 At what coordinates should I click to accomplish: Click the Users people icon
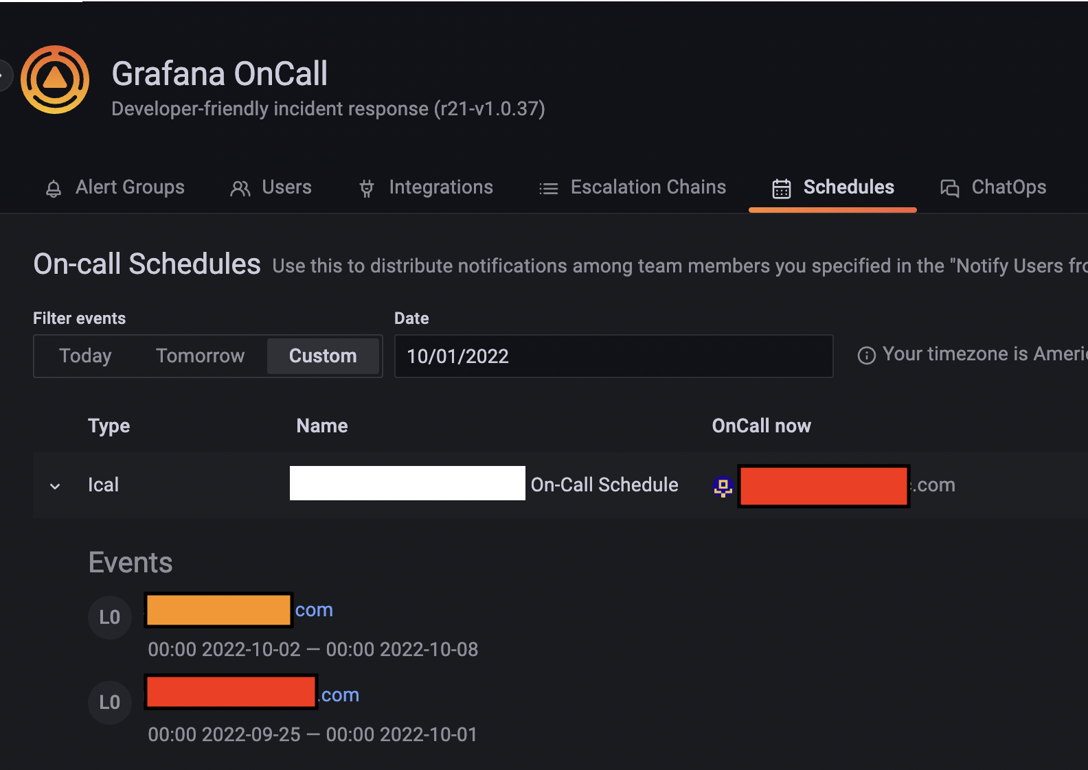(x=240, y=187)
